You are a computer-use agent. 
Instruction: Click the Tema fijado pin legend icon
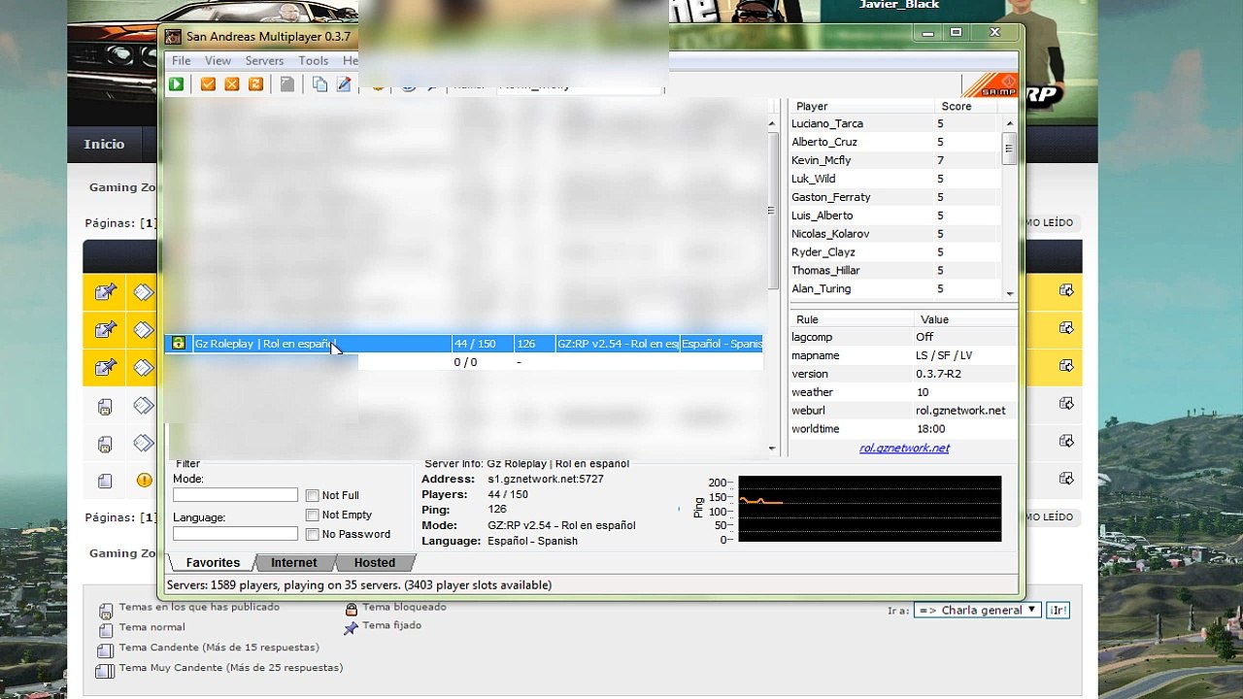(352, 627)
